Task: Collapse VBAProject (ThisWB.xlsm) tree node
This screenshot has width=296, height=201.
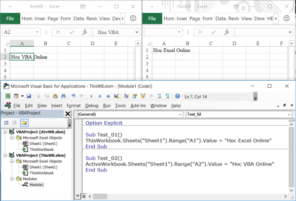Action: pos(5,155)
